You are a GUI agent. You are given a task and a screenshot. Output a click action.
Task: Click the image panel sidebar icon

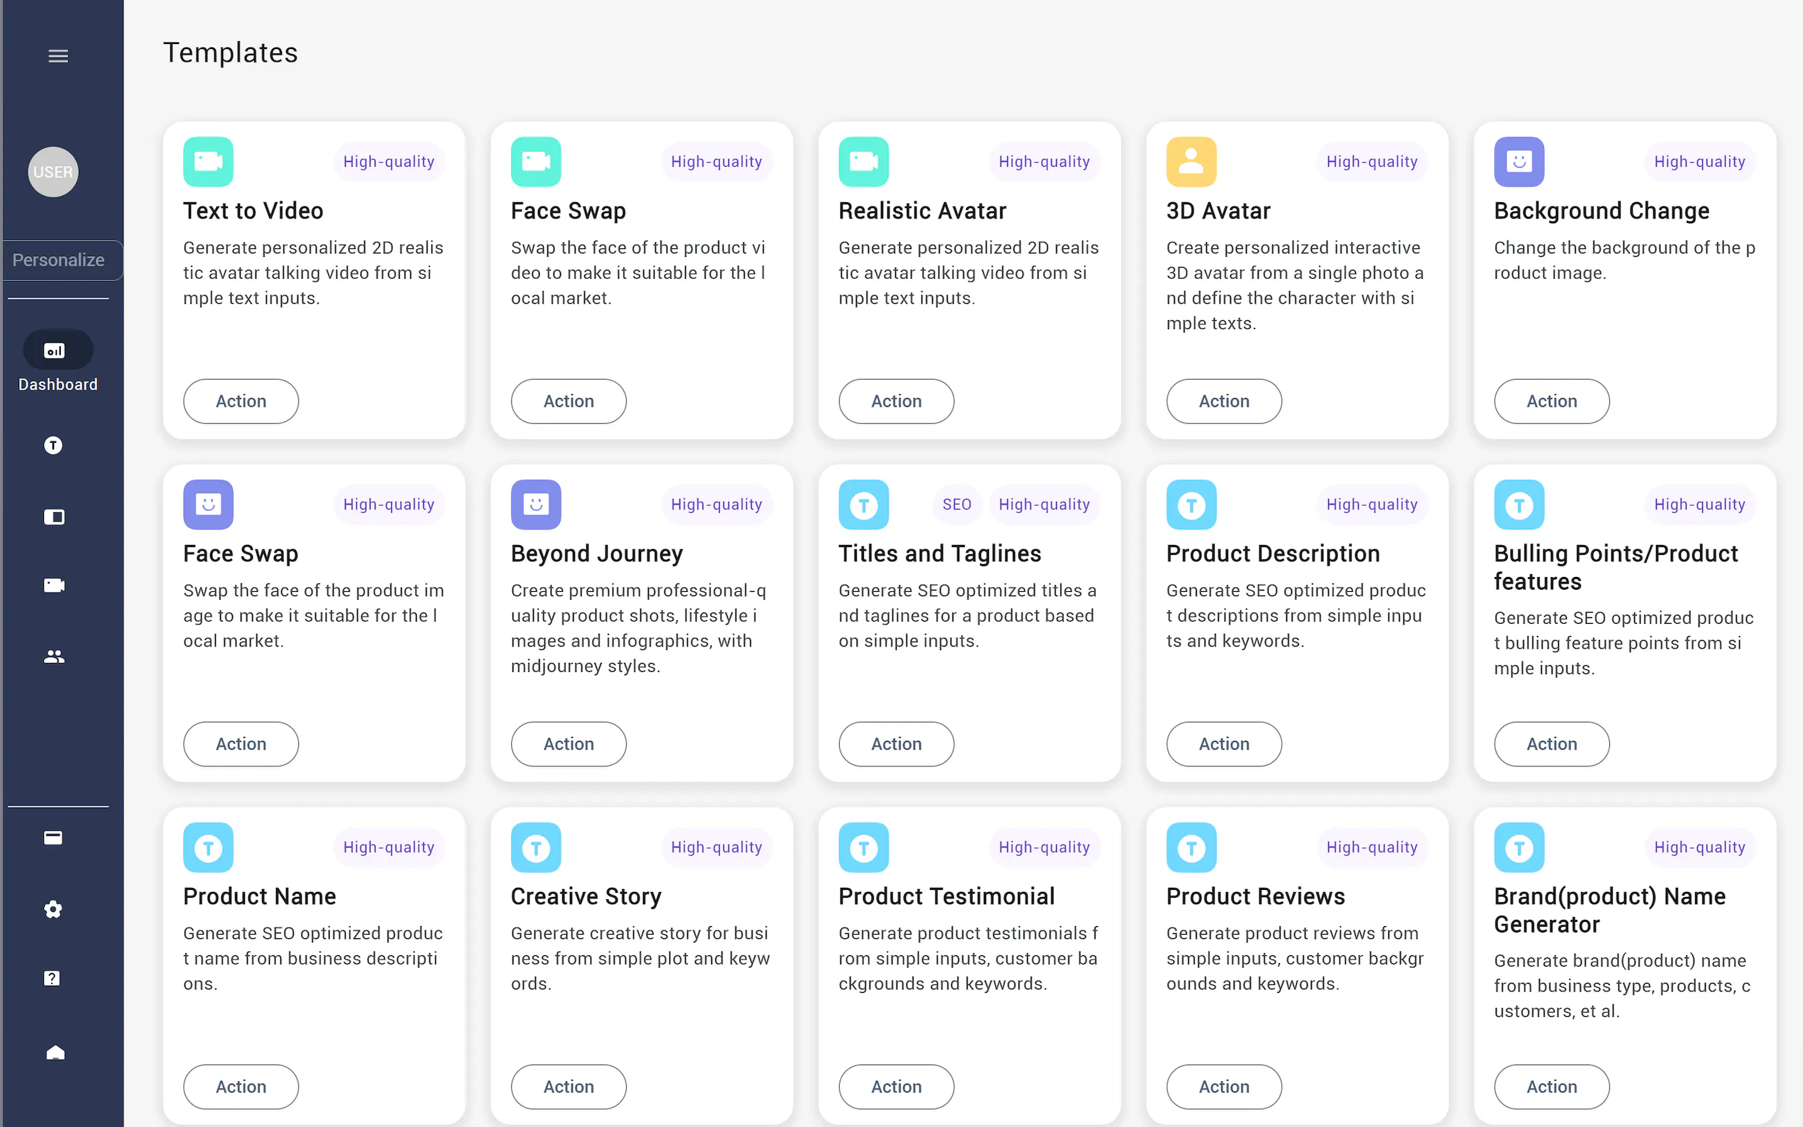(54, 517)
